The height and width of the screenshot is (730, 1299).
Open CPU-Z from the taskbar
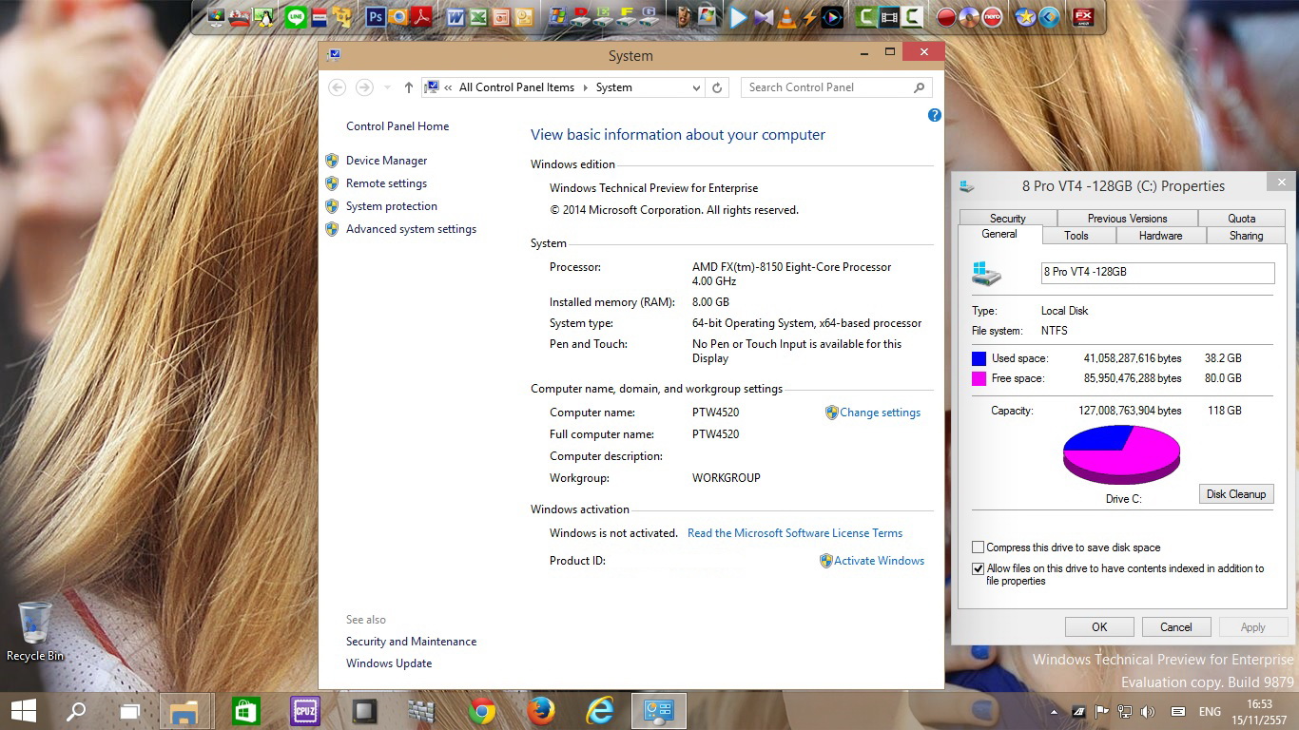pyautogui.click(x=305, y=711)
